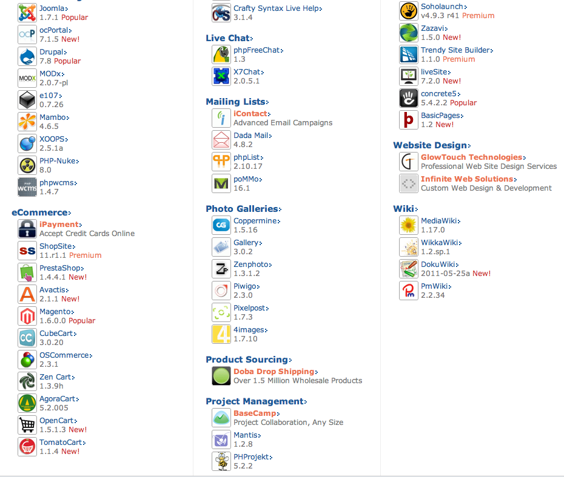Open the Trendy Site Builder link
564x477 pixels.
pos(457,50)
